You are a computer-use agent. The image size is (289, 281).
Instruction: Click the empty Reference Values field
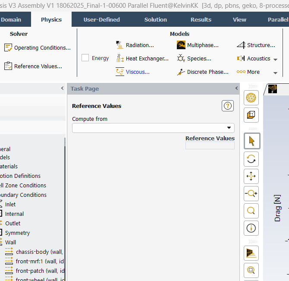[210, 145]
